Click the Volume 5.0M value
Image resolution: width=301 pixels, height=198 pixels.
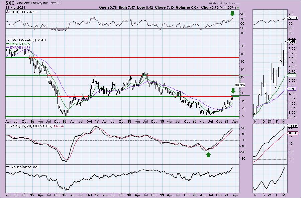[x=187, y=7]
